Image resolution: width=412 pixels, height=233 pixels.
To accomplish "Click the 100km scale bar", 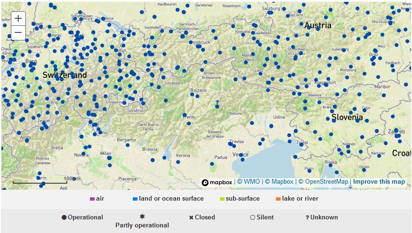I will click(x=40, y=182).
